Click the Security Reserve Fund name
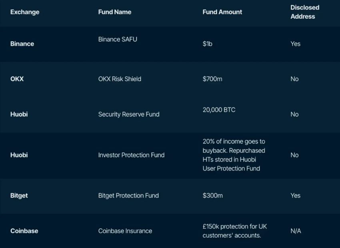 point(129,114)
